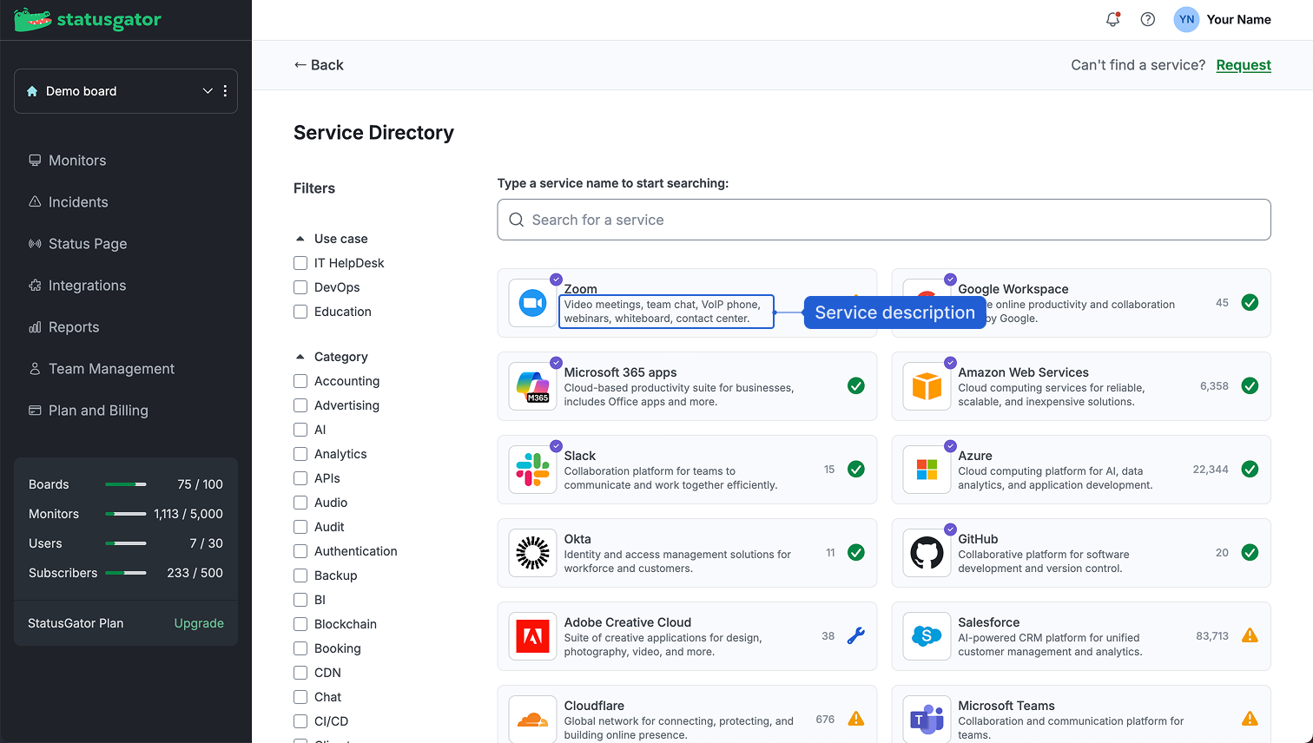The height and width of the screenshot is (743, 1313).
Task: Click the Subscribers usage progress bar
Action: coord(126,573)
